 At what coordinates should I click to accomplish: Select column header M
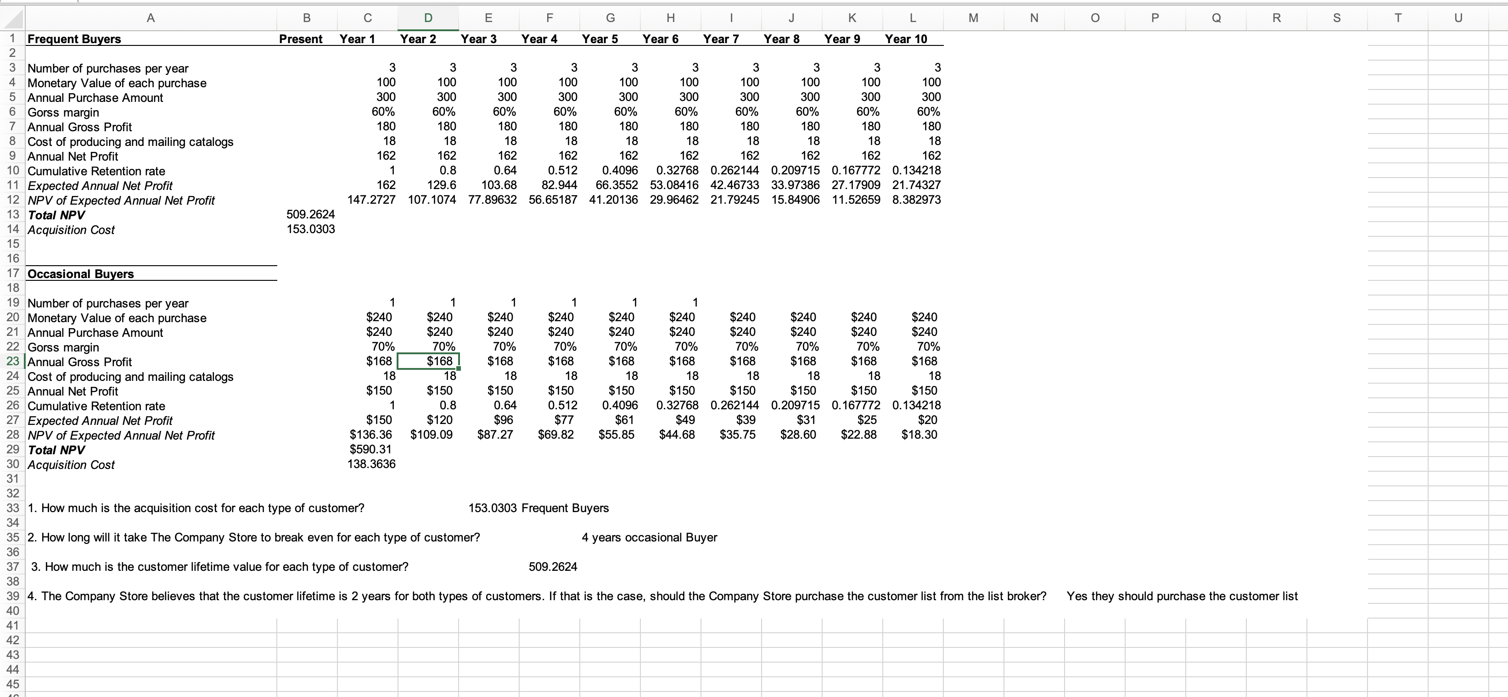click(x=973, y=17)
